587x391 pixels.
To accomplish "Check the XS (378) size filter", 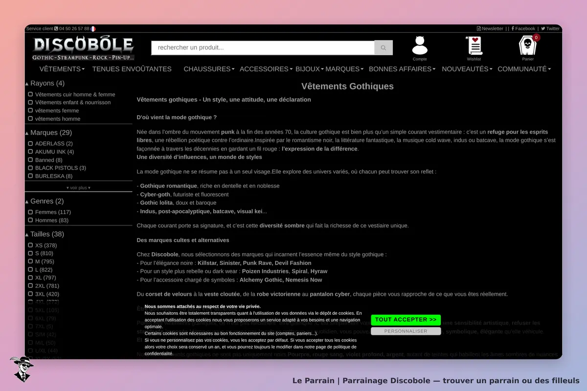I will [x=30, y=245].
